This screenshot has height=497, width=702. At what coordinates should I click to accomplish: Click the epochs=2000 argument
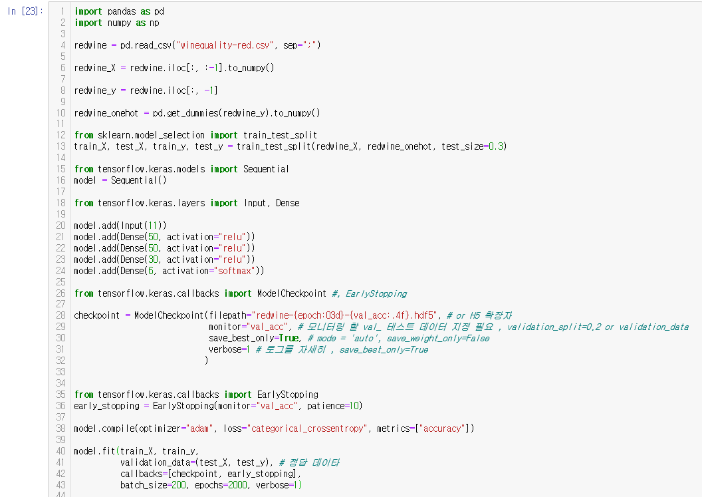point(221,485)
